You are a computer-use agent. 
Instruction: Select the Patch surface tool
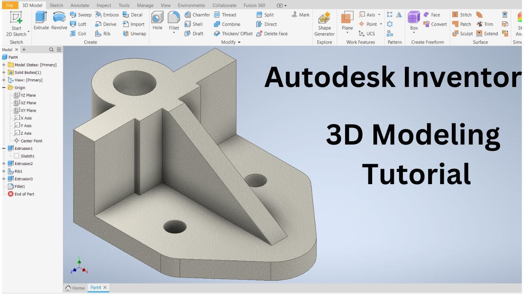(x=461, y=24)
